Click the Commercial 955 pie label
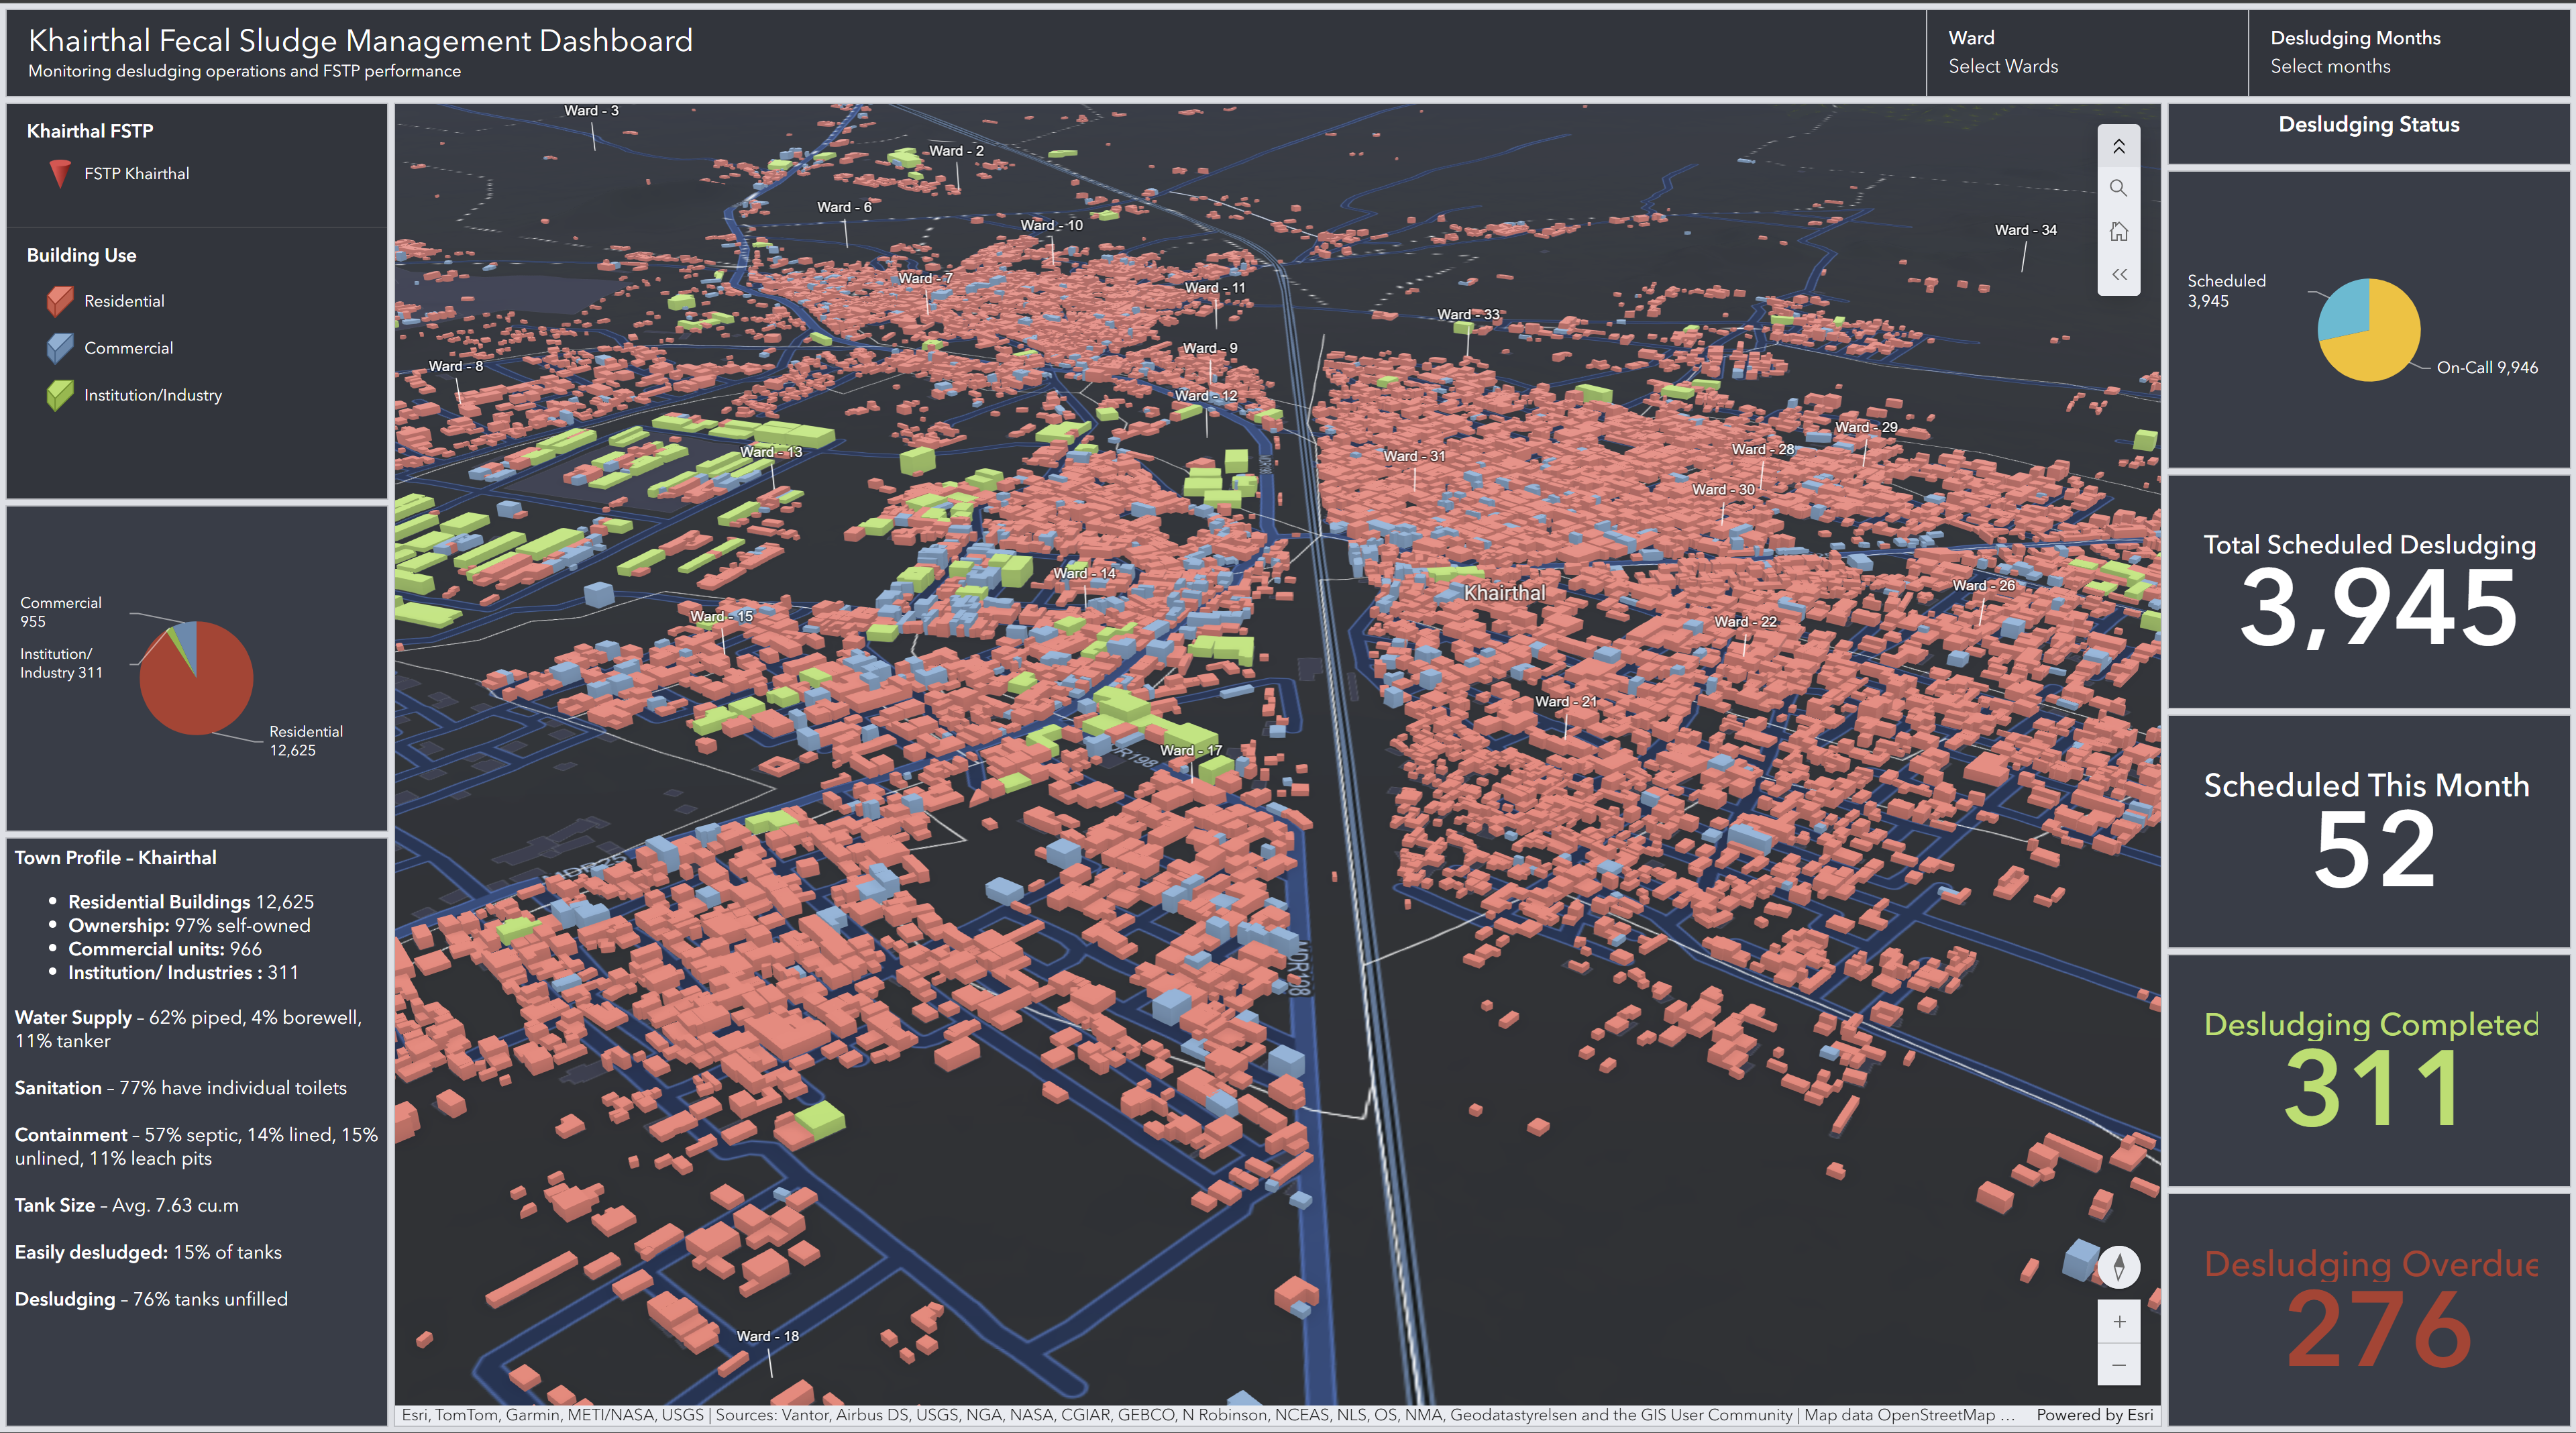2576x1433 pixels. coord(60,612)
